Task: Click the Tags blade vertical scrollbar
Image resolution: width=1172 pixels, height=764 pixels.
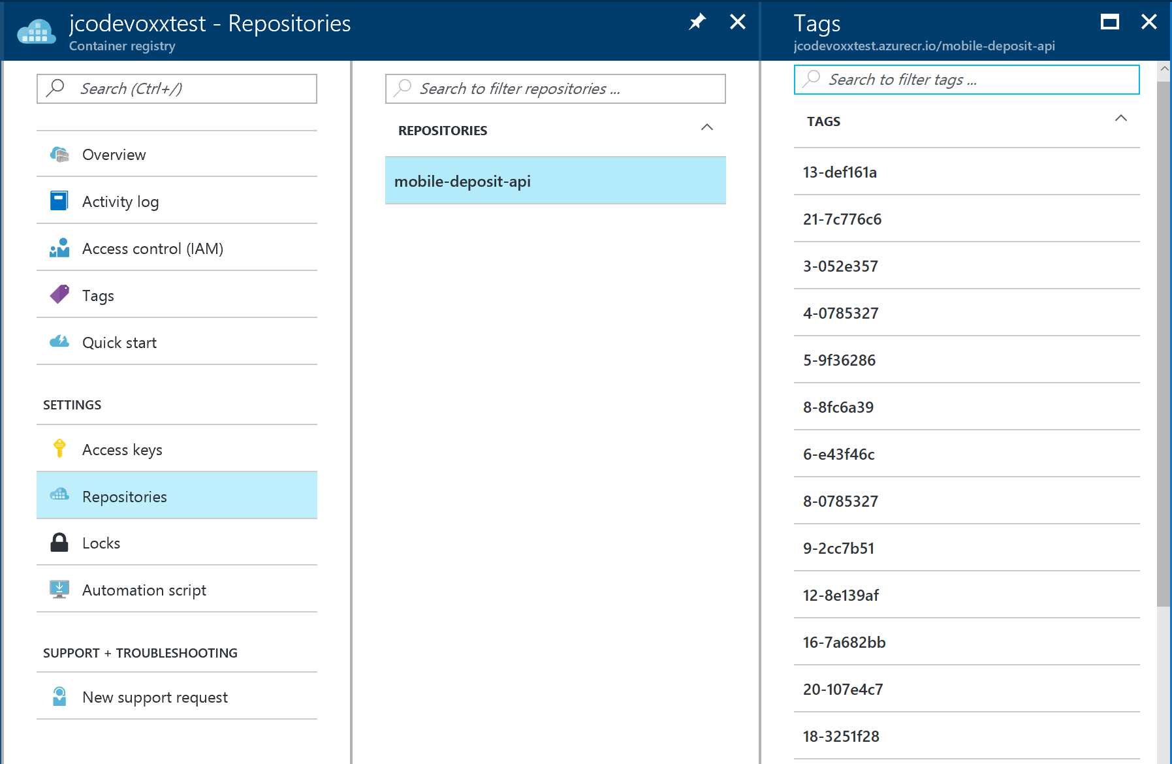Action: 1164,343
